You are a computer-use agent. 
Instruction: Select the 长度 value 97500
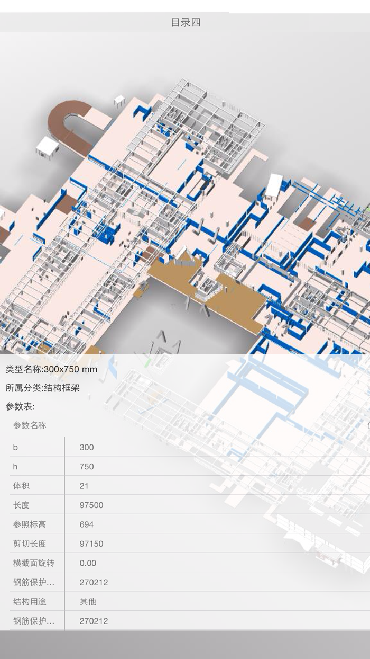[91, 505]
